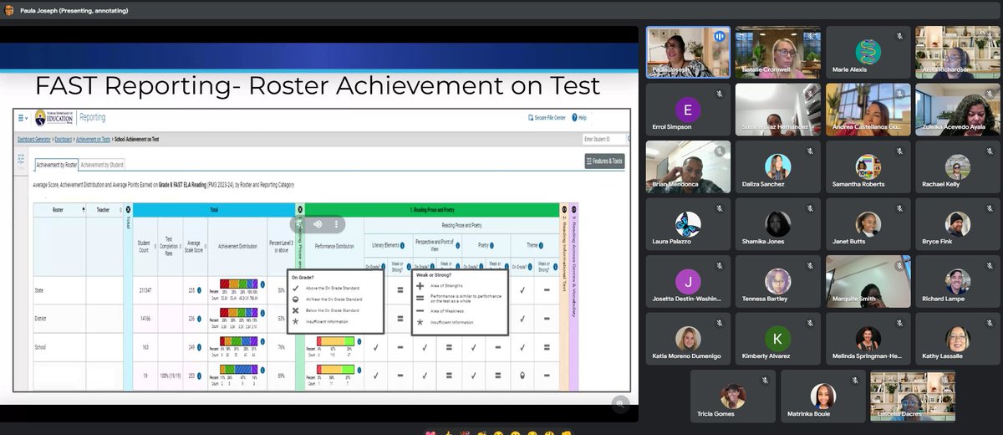Click the muted mic icon on Melinda Springman's tile
The width and height of the screenshot is (1003, 435).
click(899, 323)
